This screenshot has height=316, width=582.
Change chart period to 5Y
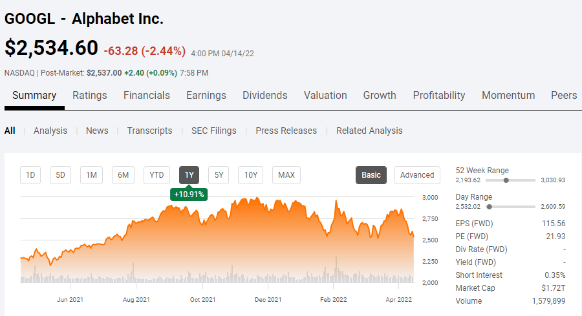coord(219,175)
